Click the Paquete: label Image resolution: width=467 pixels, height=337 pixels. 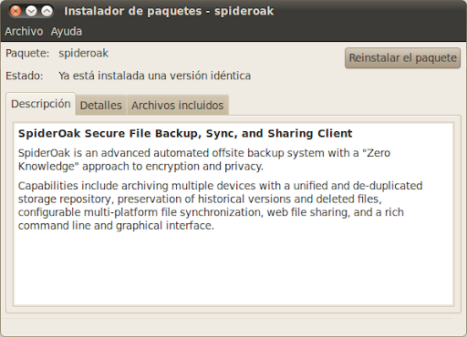[x=27, y=53]
